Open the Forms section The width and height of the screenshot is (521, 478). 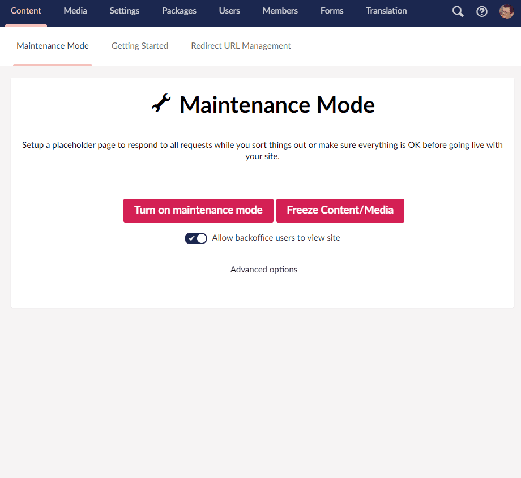point(332,11)
